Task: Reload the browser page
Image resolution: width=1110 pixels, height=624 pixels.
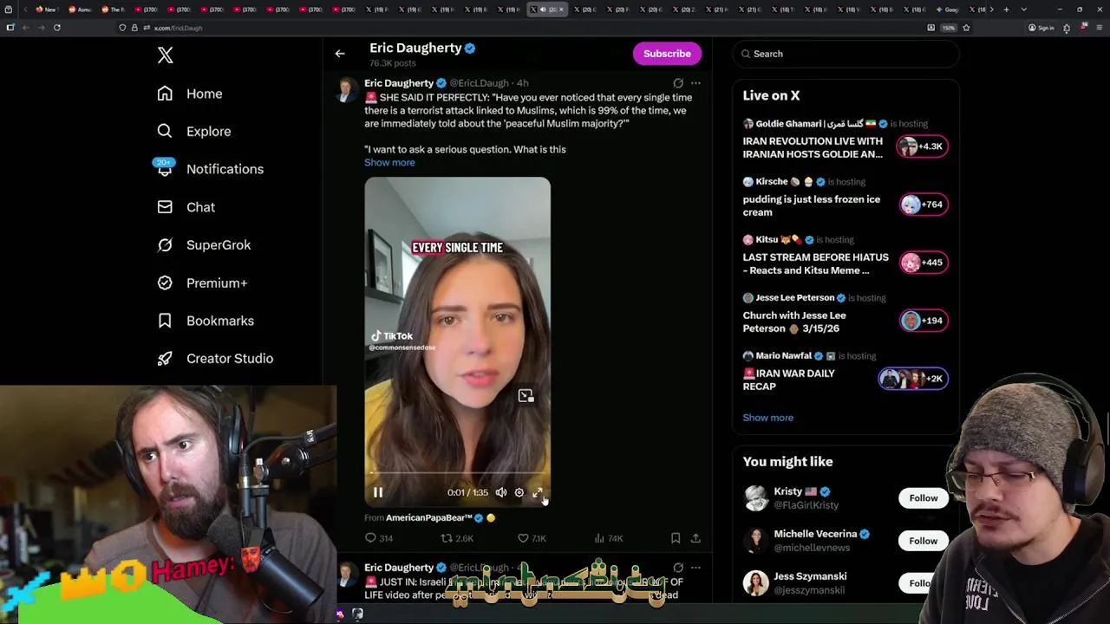Action: [x=57, y=28]
